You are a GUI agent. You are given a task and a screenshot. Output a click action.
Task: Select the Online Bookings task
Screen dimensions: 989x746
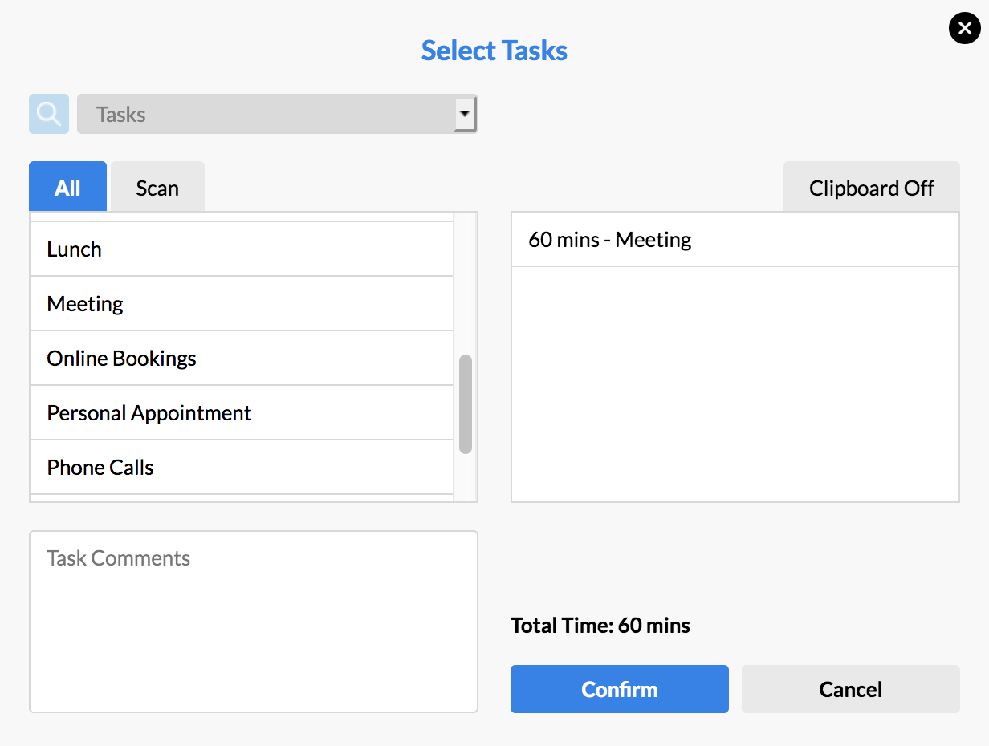[242, 359]
